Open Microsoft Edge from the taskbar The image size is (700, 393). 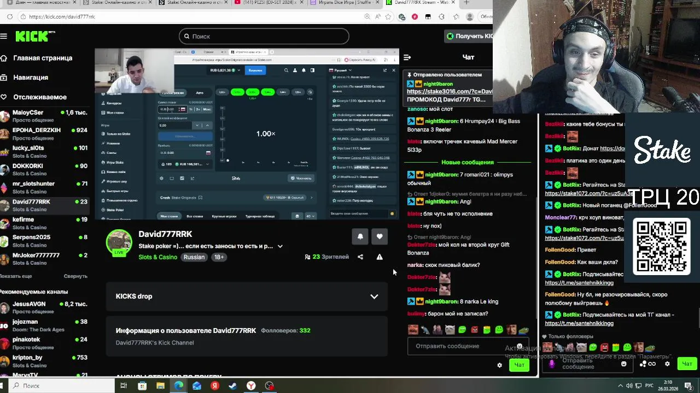pyautogui.click(x=179, y=385)
